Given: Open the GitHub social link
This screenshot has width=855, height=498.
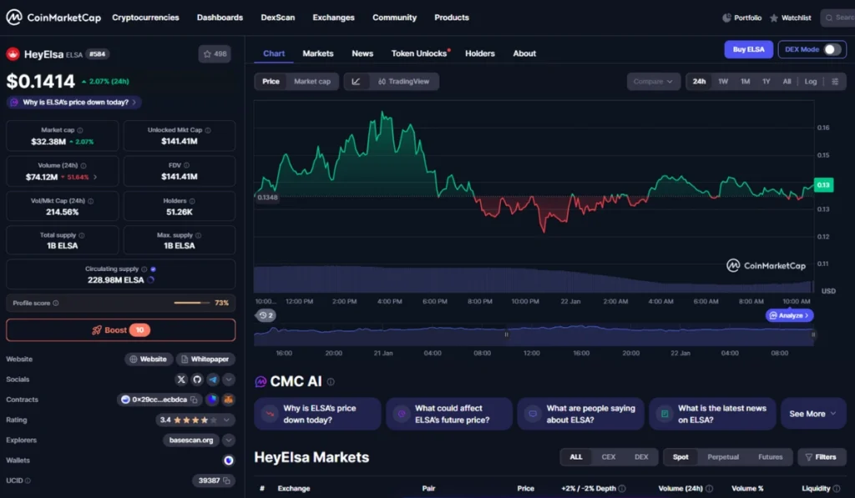Looking at the screenshot, I should pyautogui.click(x=197, y=380).
